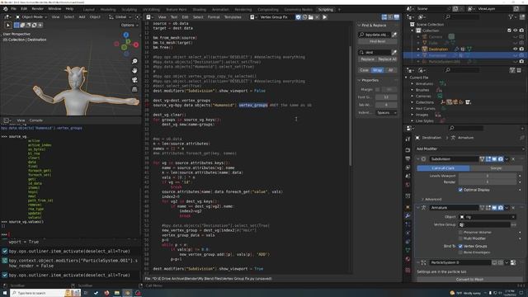
Task: Pick find text with eyedropper in Find & Replace
Action: 394,35
